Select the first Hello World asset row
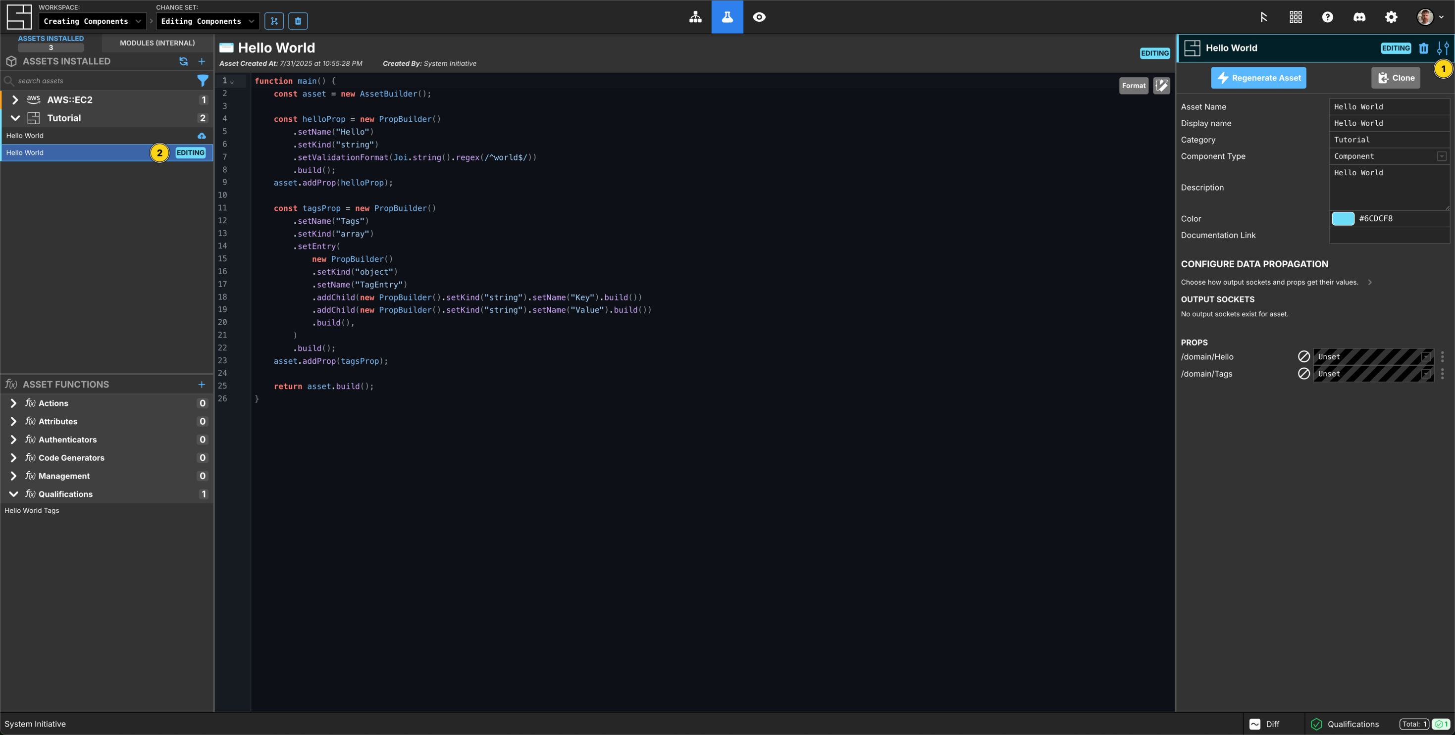Viewport: 1455px width, 735px height. (107, 136)
